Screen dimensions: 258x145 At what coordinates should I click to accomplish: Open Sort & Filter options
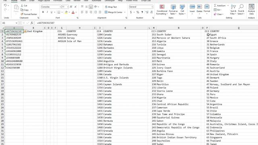coord(233,10)
